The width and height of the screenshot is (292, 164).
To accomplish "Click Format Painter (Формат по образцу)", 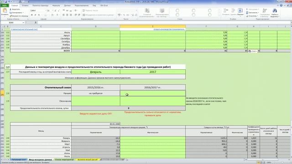I will tap(19, 16).
